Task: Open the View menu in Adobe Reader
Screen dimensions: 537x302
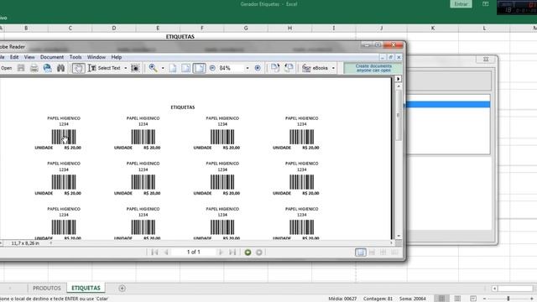Action: pyautogui.click(x=29, y=57)
